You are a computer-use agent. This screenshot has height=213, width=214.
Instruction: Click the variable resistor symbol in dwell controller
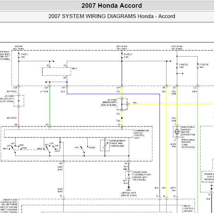click(105, 145)
